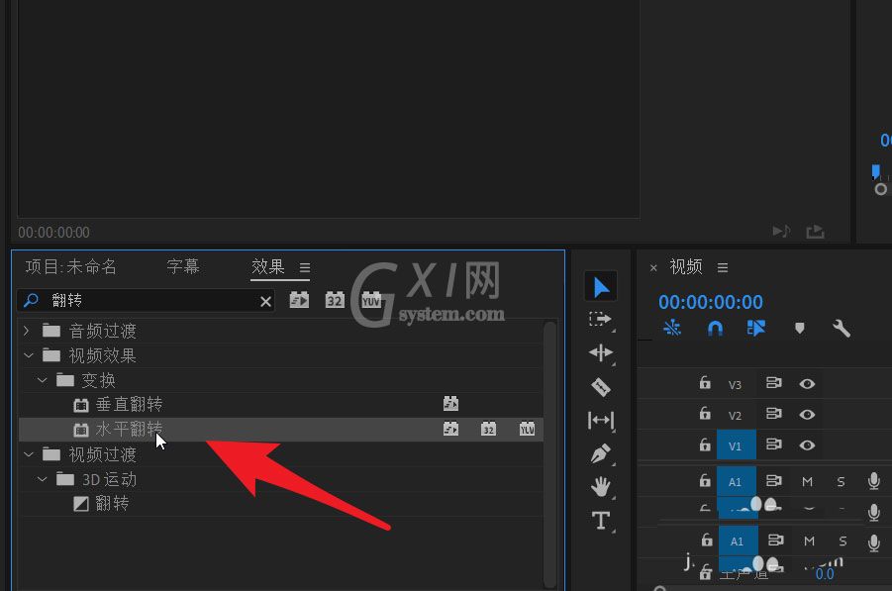Toggle linked selection in timeline

coord(756,329)
